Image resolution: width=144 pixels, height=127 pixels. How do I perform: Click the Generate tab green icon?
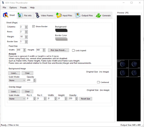(98, 16)
